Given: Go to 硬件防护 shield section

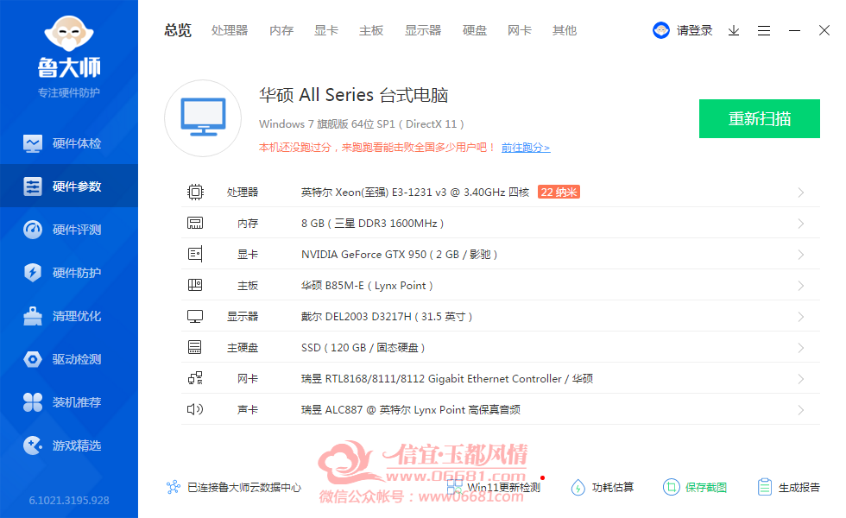Looking at the screenshot, I should [69, 273].
